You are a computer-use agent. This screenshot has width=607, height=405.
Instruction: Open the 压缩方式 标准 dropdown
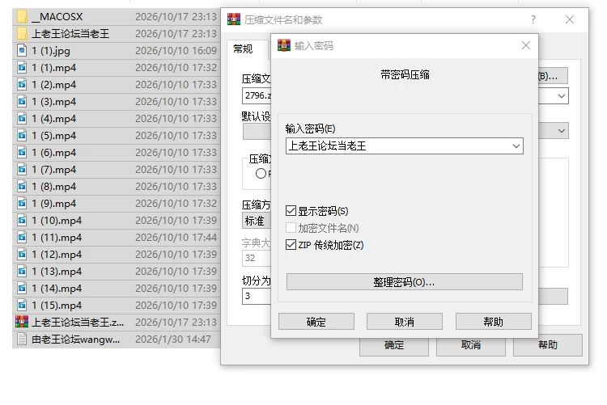point(257,221)
